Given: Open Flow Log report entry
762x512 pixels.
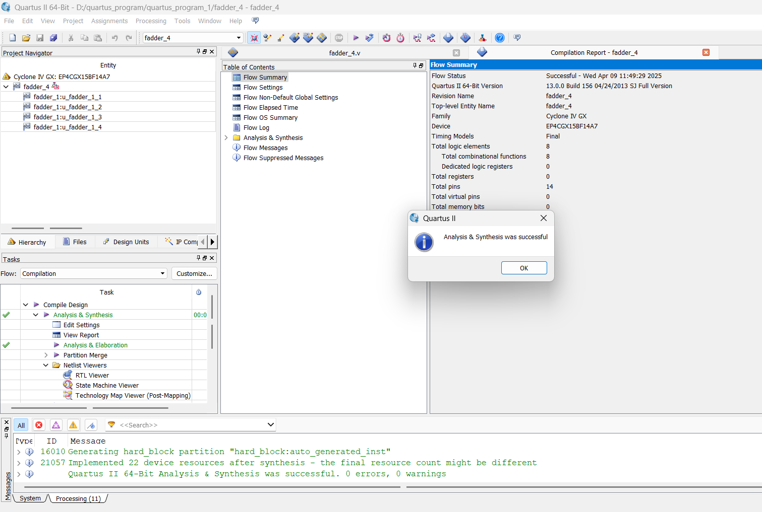Looking at the screenshot, I should click(x=256, y=127).
